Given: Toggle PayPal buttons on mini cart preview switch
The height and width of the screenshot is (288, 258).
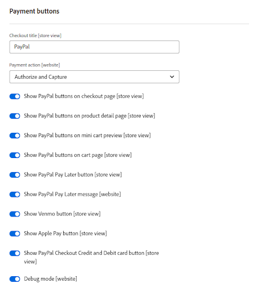Looking at the screenshot, I should tap(15, 136).
